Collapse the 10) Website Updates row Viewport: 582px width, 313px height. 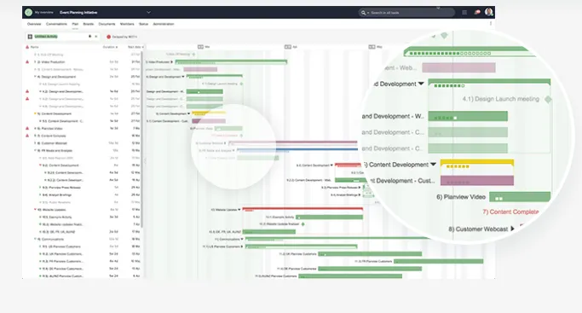pyautogui.click(x=35, y=210)
